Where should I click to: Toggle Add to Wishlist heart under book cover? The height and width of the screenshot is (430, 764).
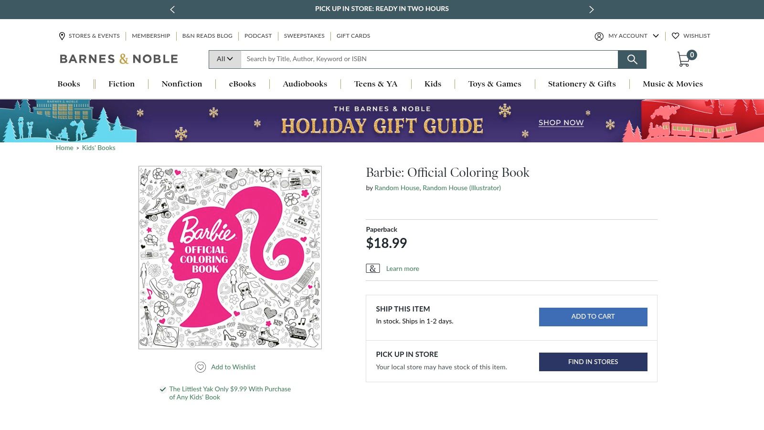pos(200,367)
